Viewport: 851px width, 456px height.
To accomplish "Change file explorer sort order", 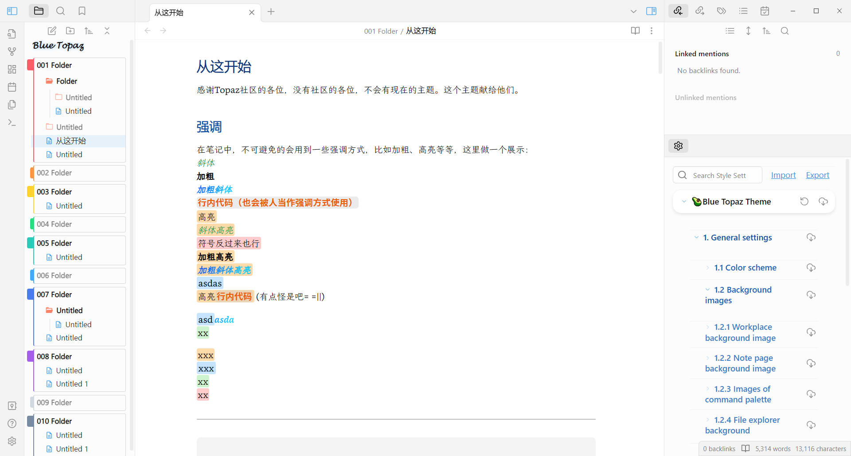I will [89, 31].
